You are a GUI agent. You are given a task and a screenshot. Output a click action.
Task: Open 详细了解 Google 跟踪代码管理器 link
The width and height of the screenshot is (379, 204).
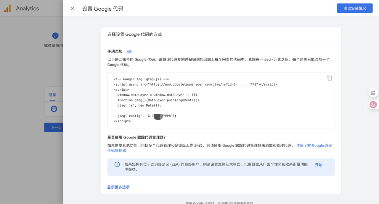tap(314, 146)
